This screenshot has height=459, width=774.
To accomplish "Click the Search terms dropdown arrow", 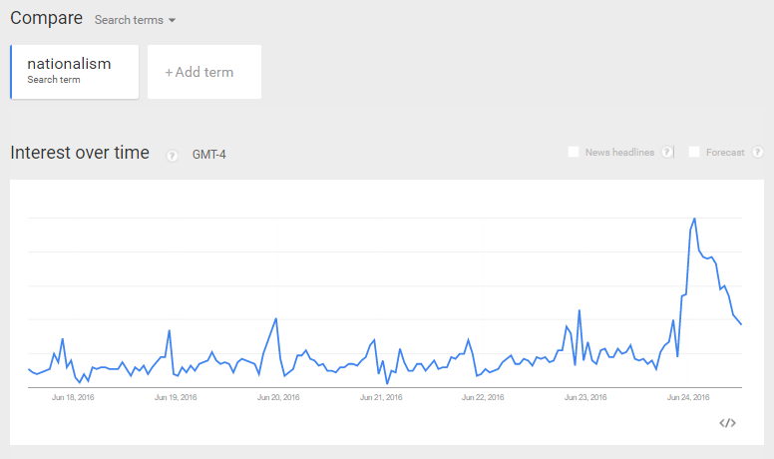I will coord(172,20).
